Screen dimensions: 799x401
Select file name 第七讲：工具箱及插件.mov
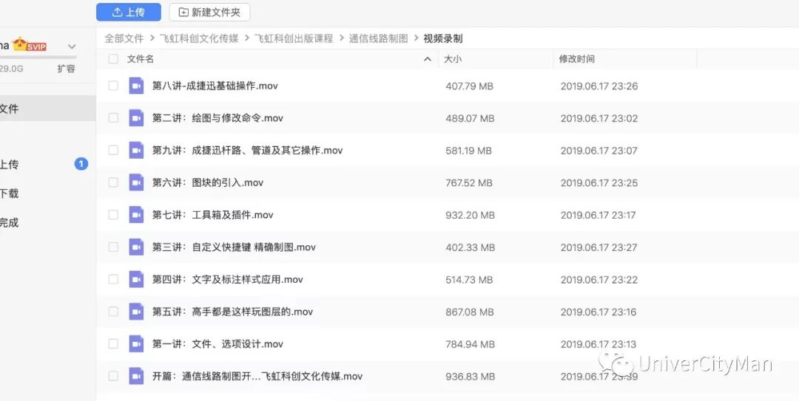pos(213,215)
